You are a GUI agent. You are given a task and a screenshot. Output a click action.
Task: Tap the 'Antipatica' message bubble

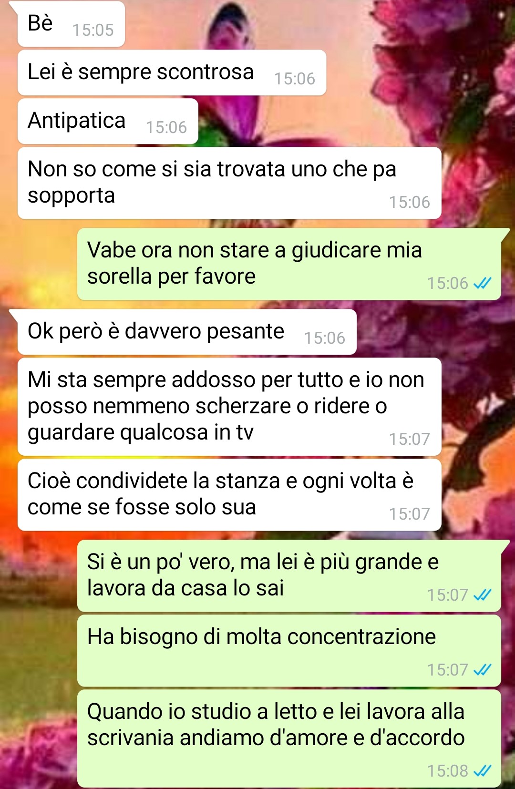(108, 121)
